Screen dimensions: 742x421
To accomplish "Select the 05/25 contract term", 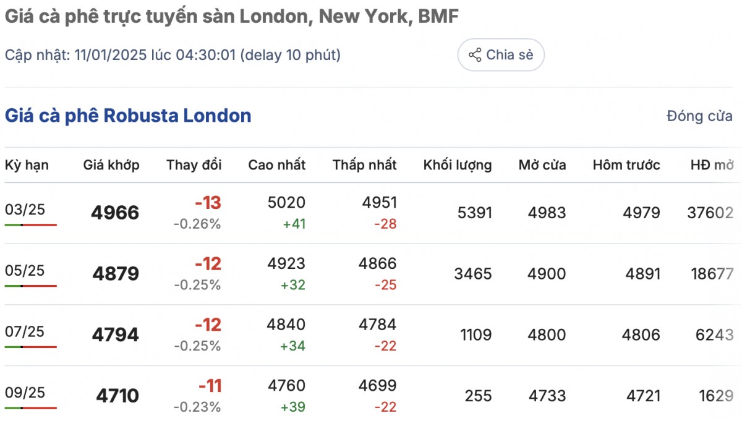I will tap(25, 271).
